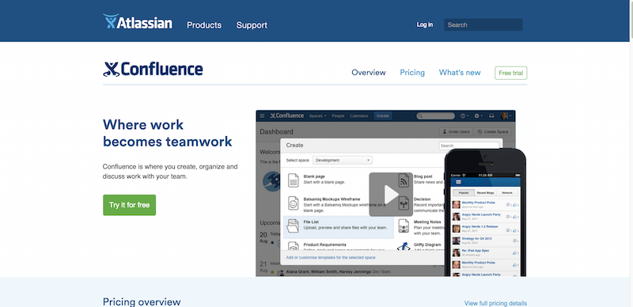Click the green Try it for free button

pos(129,205)
